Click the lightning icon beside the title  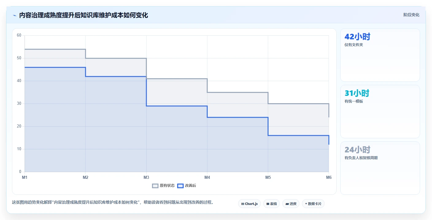[x=14, y=15]
